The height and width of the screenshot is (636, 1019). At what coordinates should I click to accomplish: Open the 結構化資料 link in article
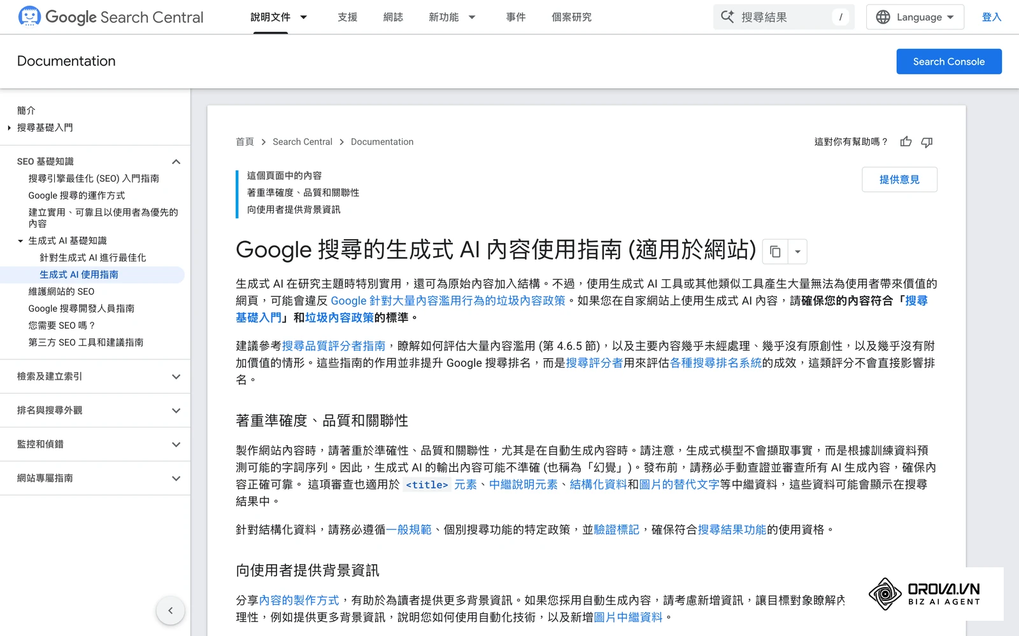point(598,485)
